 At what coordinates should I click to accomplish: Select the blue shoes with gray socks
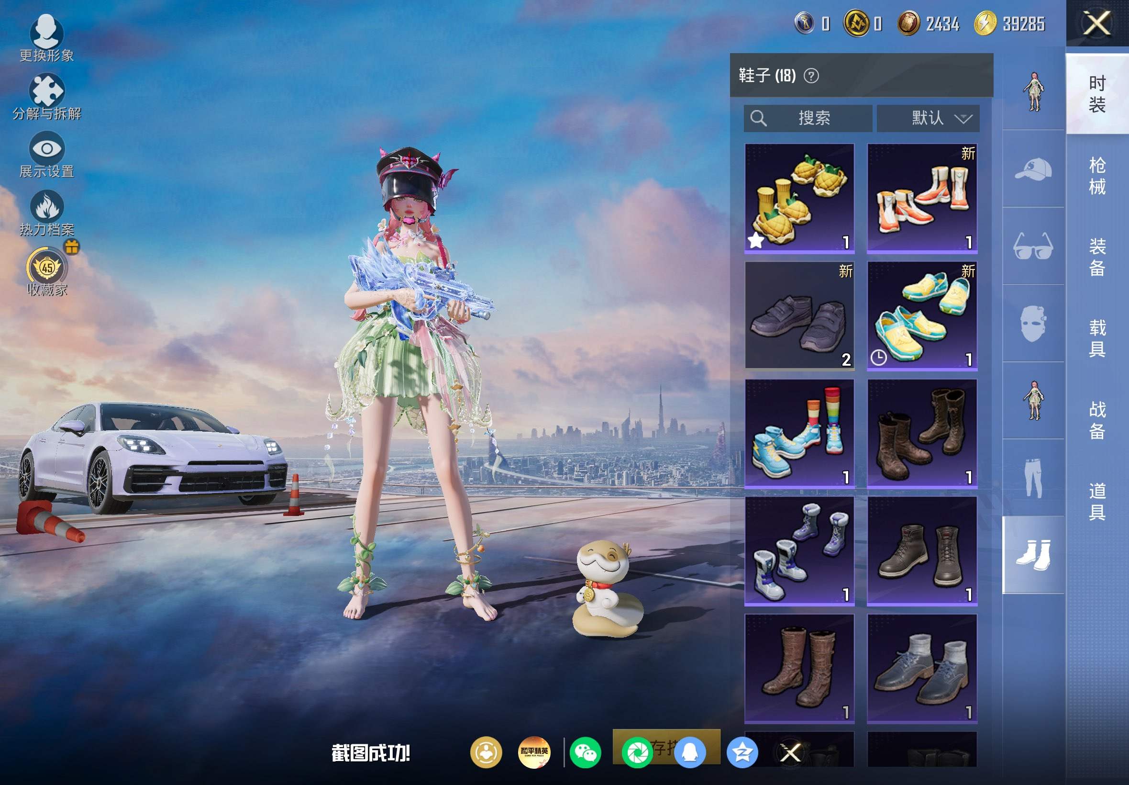click(x=922, y=668)
